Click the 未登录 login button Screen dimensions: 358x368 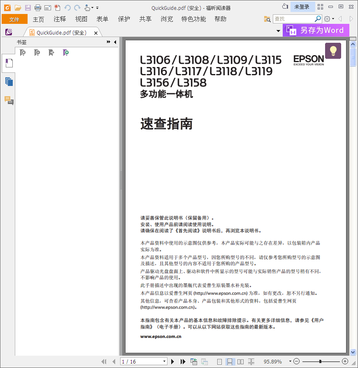pyautogui.click(x=302, y=7)
